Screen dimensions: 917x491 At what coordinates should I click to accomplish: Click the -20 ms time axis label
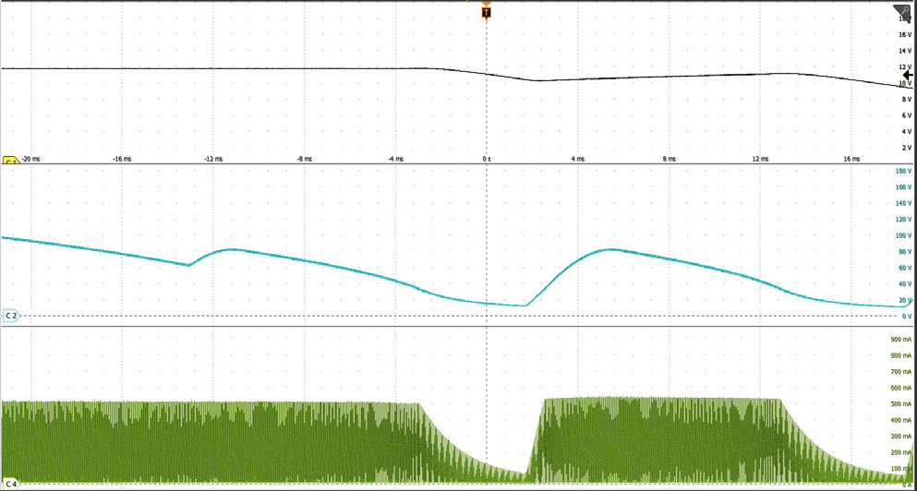tap(31, 159)
